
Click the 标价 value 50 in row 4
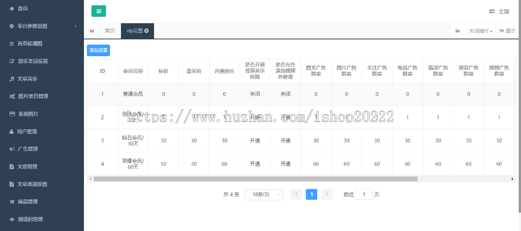tap(163, 164)
